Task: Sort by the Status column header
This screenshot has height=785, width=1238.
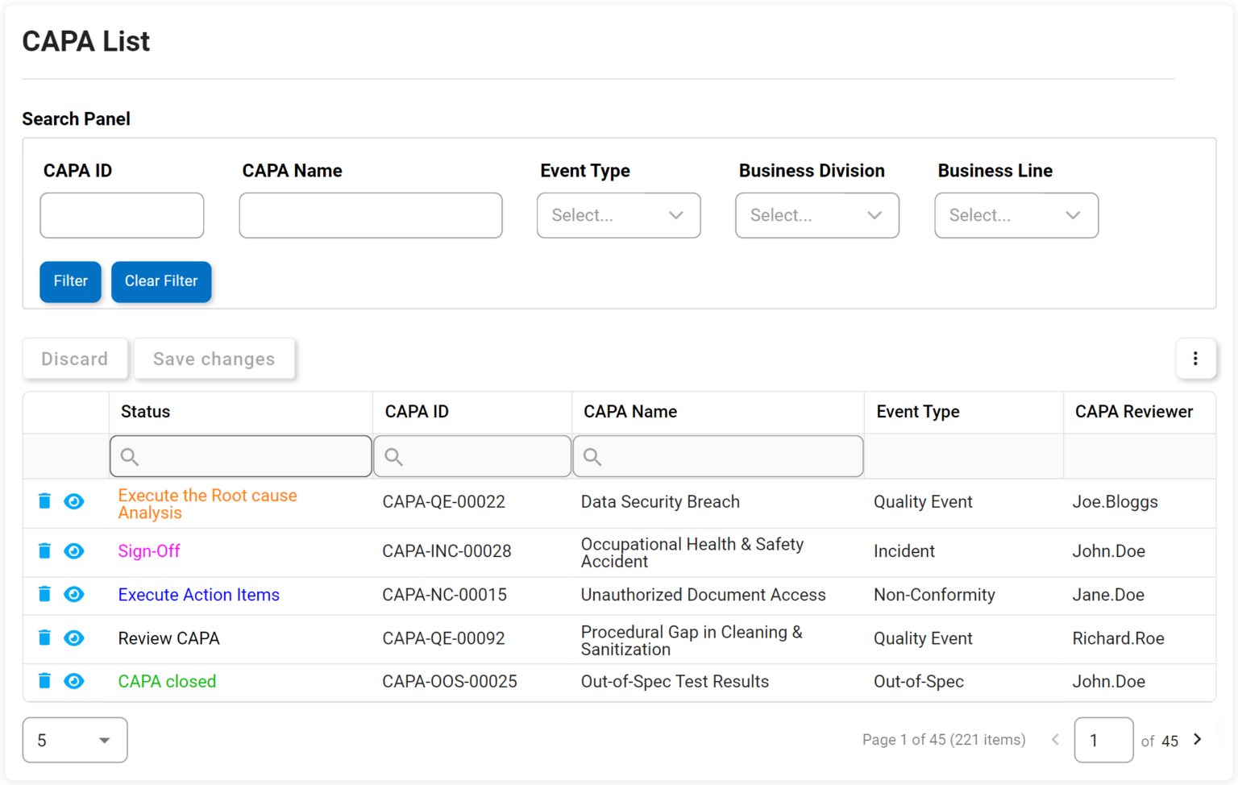Action: (x=146, y=412)
